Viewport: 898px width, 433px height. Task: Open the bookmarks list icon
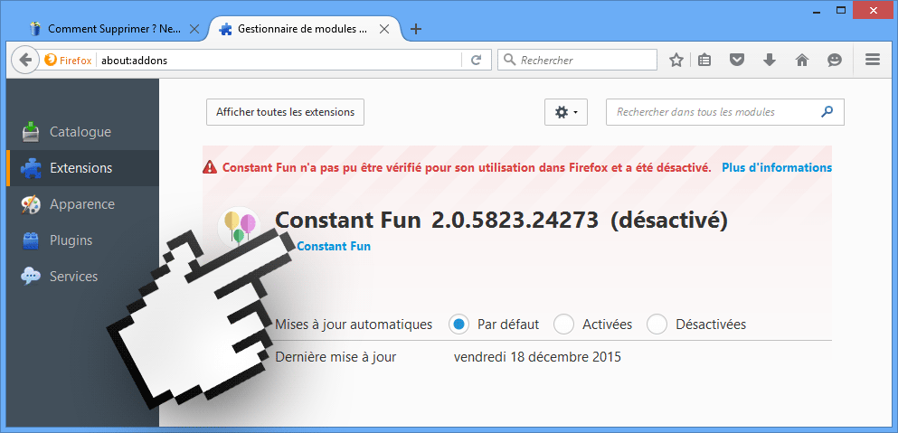coord(704,61)
